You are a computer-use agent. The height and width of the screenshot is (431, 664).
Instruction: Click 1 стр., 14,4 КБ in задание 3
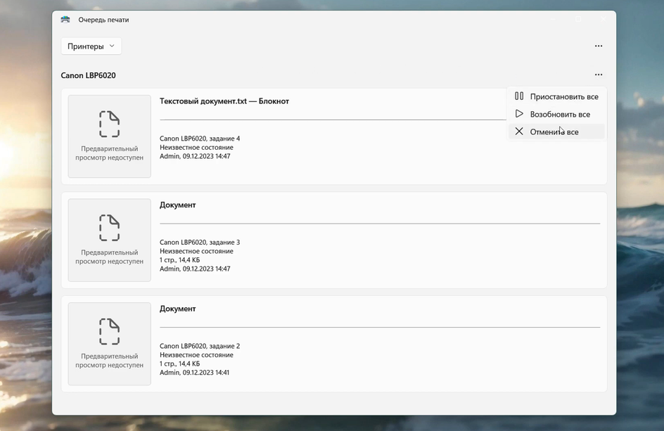coord(179,260)
